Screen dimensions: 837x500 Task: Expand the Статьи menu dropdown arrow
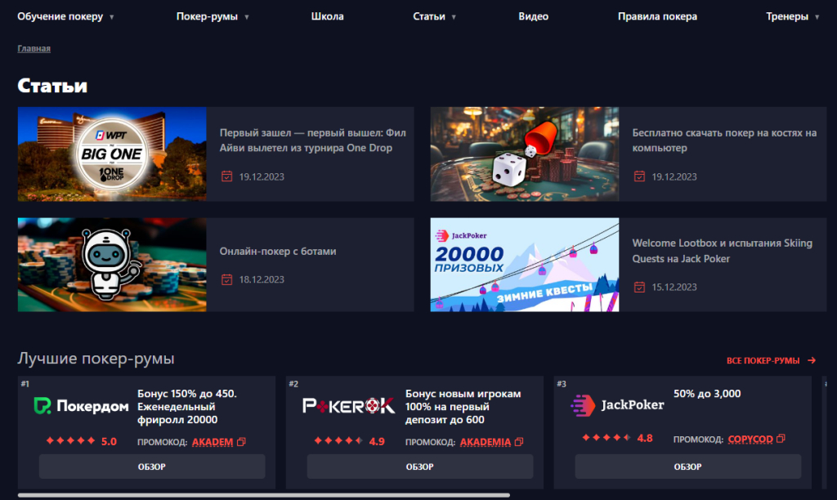(x=454, y=17)
